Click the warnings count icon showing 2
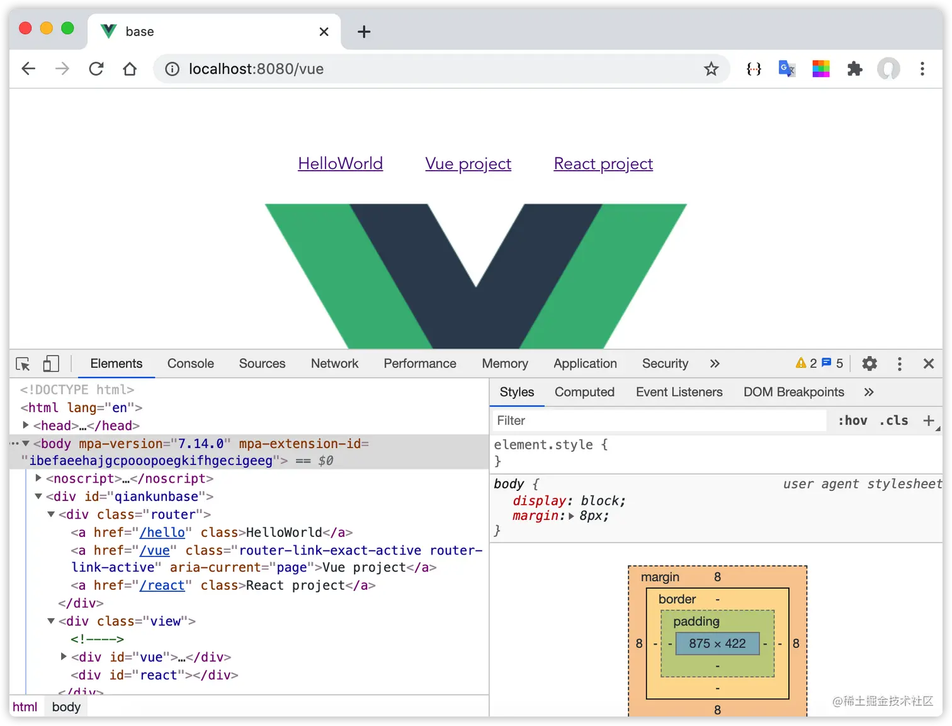 [x=806, y=364]
